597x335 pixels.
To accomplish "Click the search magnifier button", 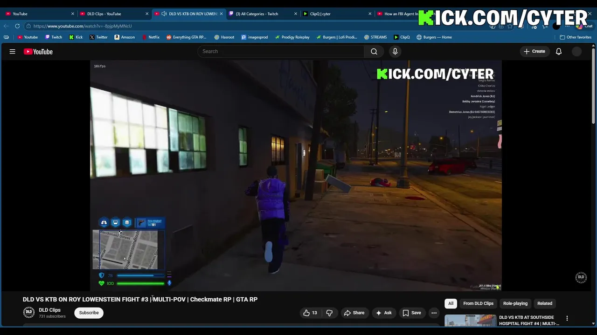I will pyautogui.click(x=374, y=51).
